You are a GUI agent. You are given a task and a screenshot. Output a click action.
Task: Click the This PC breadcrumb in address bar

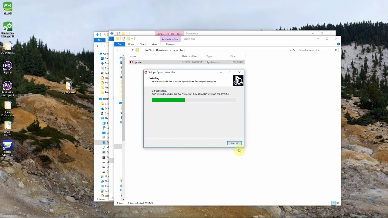pyautogui.click(x=148, y=50)
